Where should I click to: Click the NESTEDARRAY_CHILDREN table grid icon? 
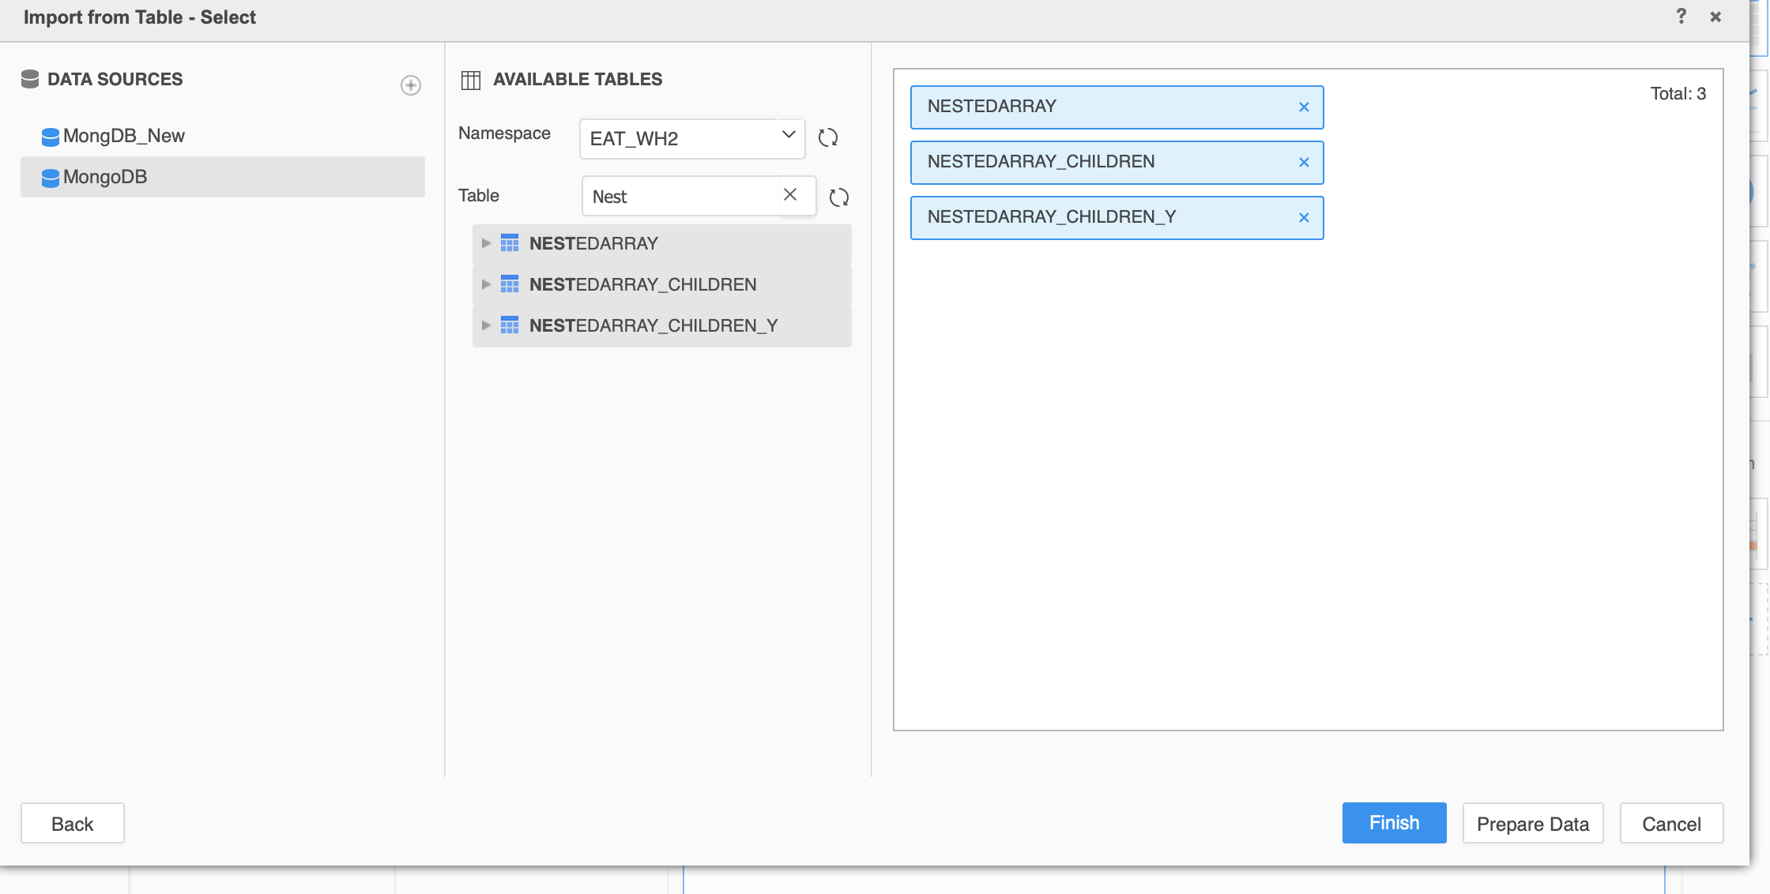pos(510,284)
